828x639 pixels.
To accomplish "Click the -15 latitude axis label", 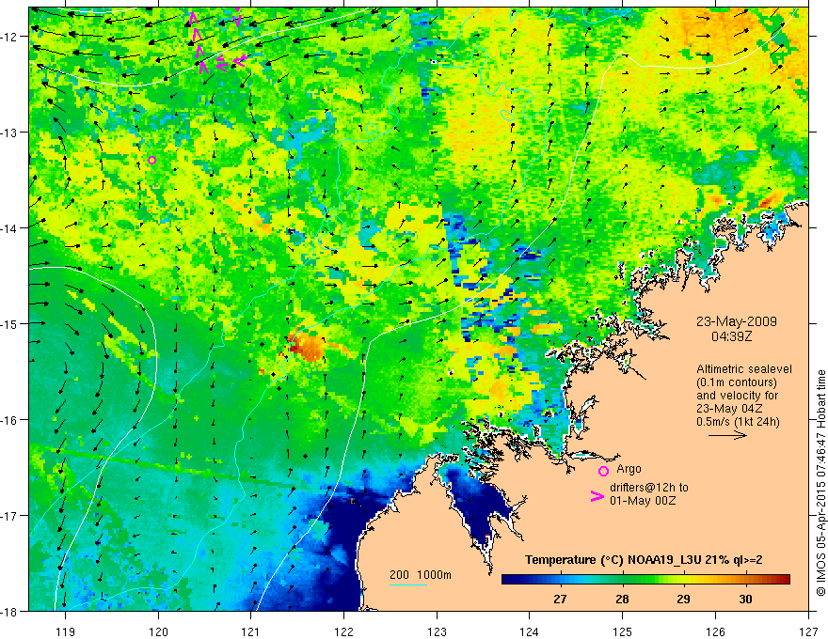I will (x=10, y=323).
